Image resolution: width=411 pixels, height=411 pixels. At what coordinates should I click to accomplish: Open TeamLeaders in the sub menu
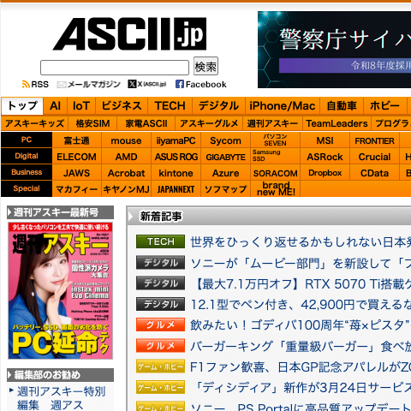pyautogui.click(x=337, y=123)
